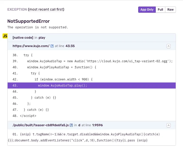Click minified snippet line 01 in teaser frame
The height and width of the screenshot is (150, 183).
tap(86, 134)
